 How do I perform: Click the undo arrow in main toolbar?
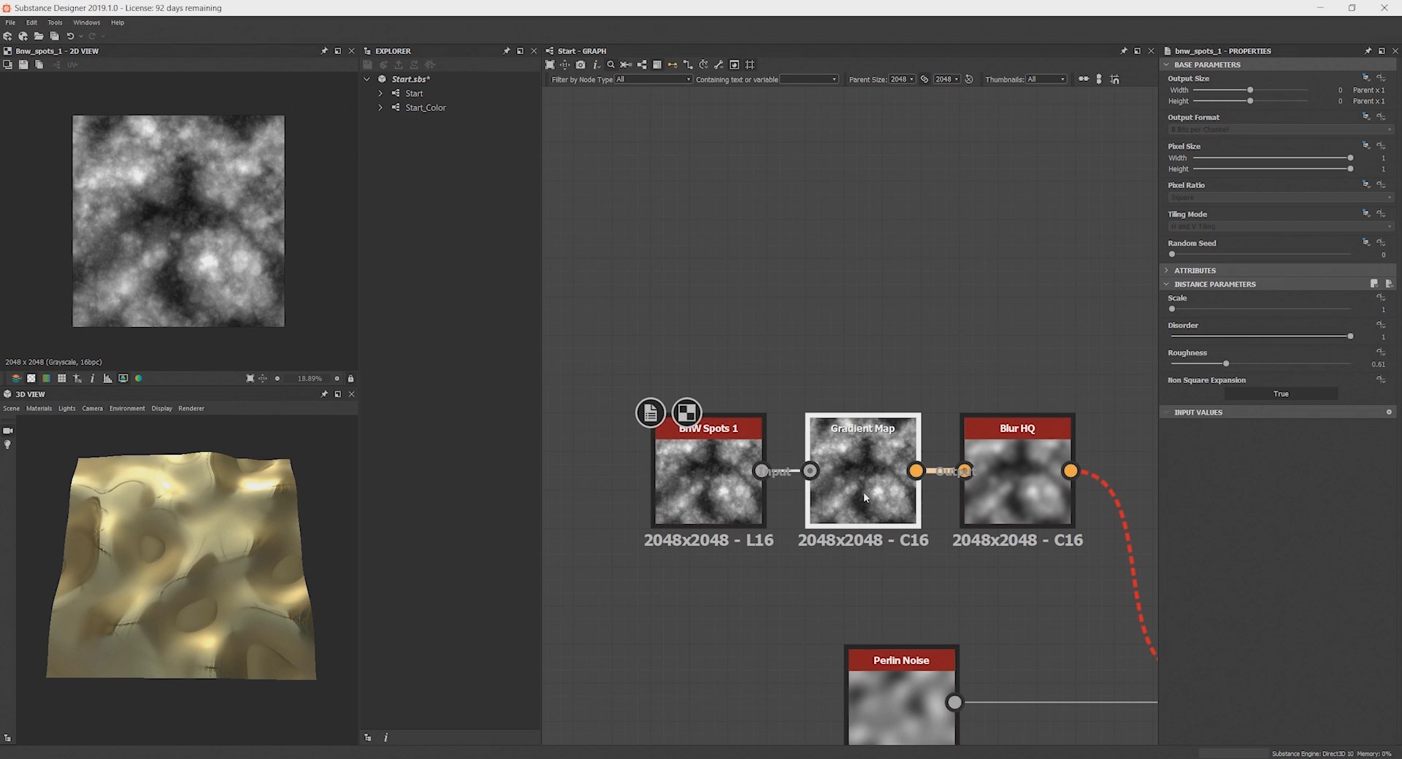point(70,36)
